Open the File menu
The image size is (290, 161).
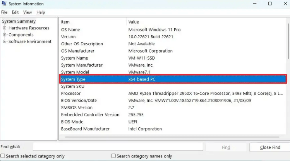click(4, 12)
